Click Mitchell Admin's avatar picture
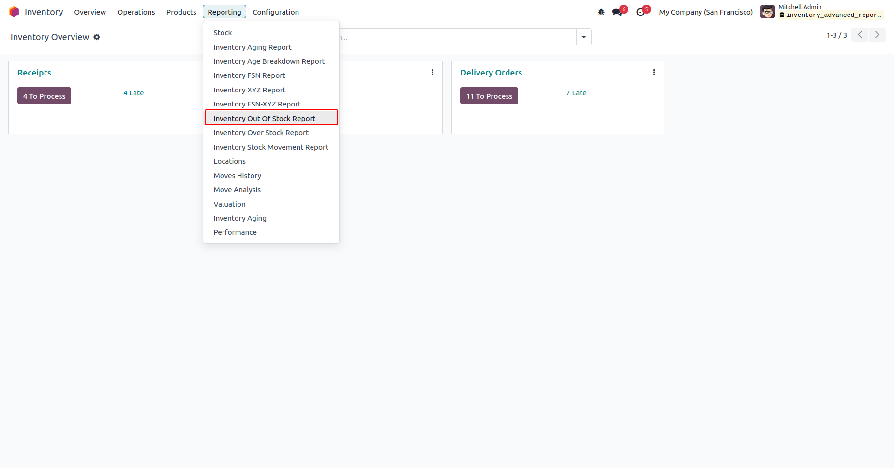This screenshot has height=468, width=894. (x=767, y=12)
